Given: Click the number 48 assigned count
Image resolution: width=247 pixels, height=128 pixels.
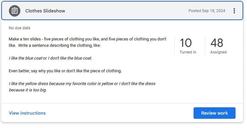Looking at the screenshot, I should click(x=217, y=43).
